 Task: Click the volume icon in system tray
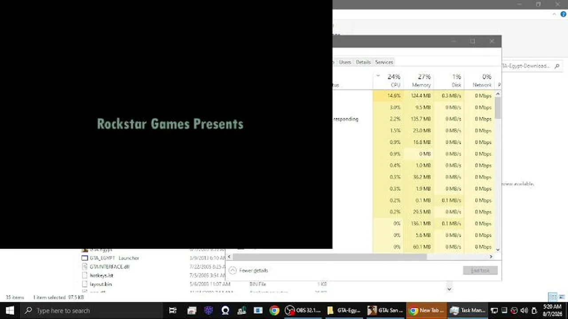pyautogui.click(x=524, y=311)
